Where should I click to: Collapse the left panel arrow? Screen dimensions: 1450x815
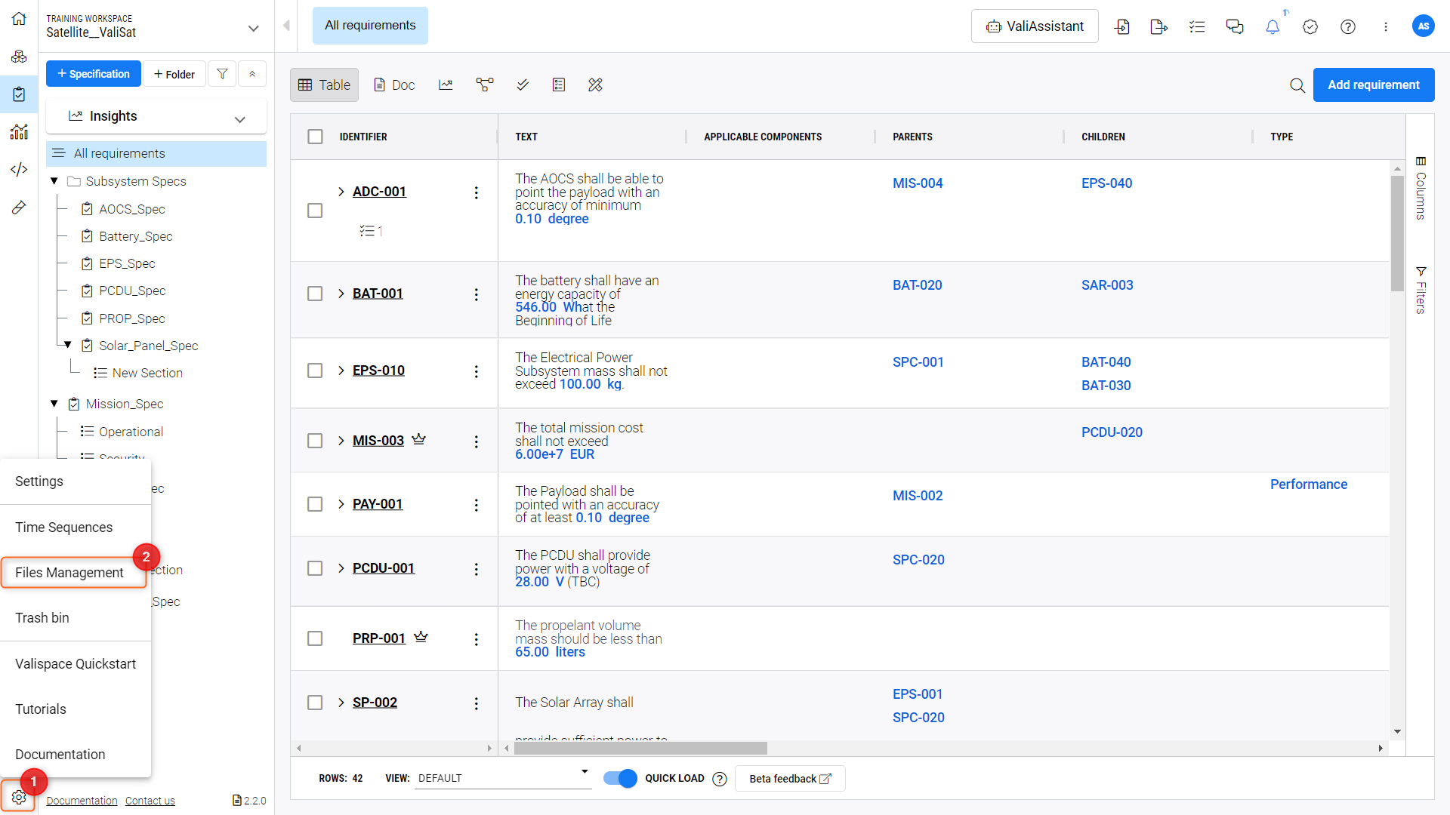pyautogui.click(x=286, y=26)
